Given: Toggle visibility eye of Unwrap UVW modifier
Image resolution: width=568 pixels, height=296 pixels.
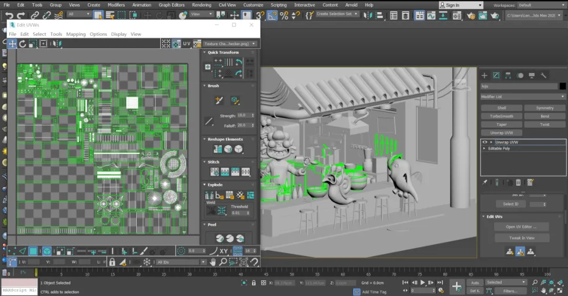Looking at the screenshot, I should coord(485,142).
